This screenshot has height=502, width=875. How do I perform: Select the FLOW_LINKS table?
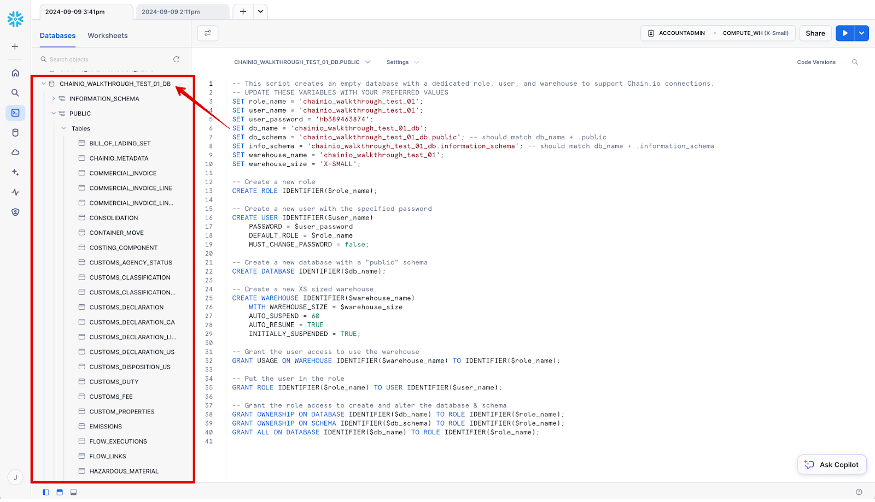pos(108,457)
